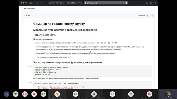Click heading 'Маленькое путешествие в трехмерную геометрию'
Image resolution: width=177 pixels, height=99 pixels.
[65, 30]
